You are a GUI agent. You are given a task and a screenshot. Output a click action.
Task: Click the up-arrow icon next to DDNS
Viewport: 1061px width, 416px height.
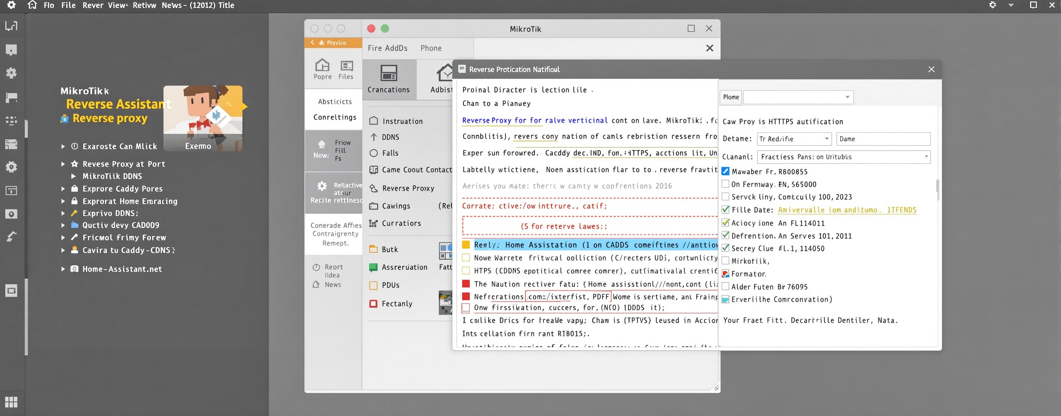[373, 137]
